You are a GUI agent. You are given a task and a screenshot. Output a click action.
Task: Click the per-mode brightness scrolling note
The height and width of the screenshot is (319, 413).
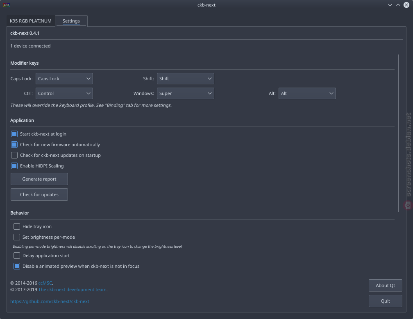(x=98, y=247)
